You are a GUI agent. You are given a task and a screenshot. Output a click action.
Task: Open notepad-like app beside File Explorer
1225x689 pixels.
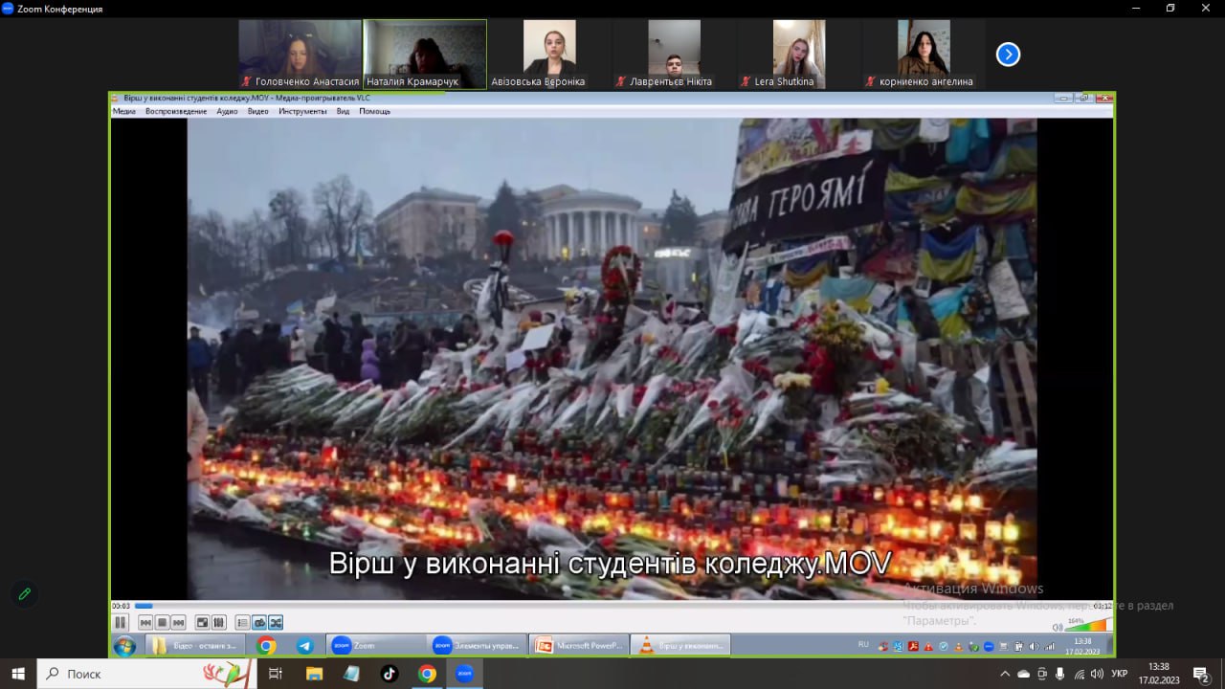[351, 674]
